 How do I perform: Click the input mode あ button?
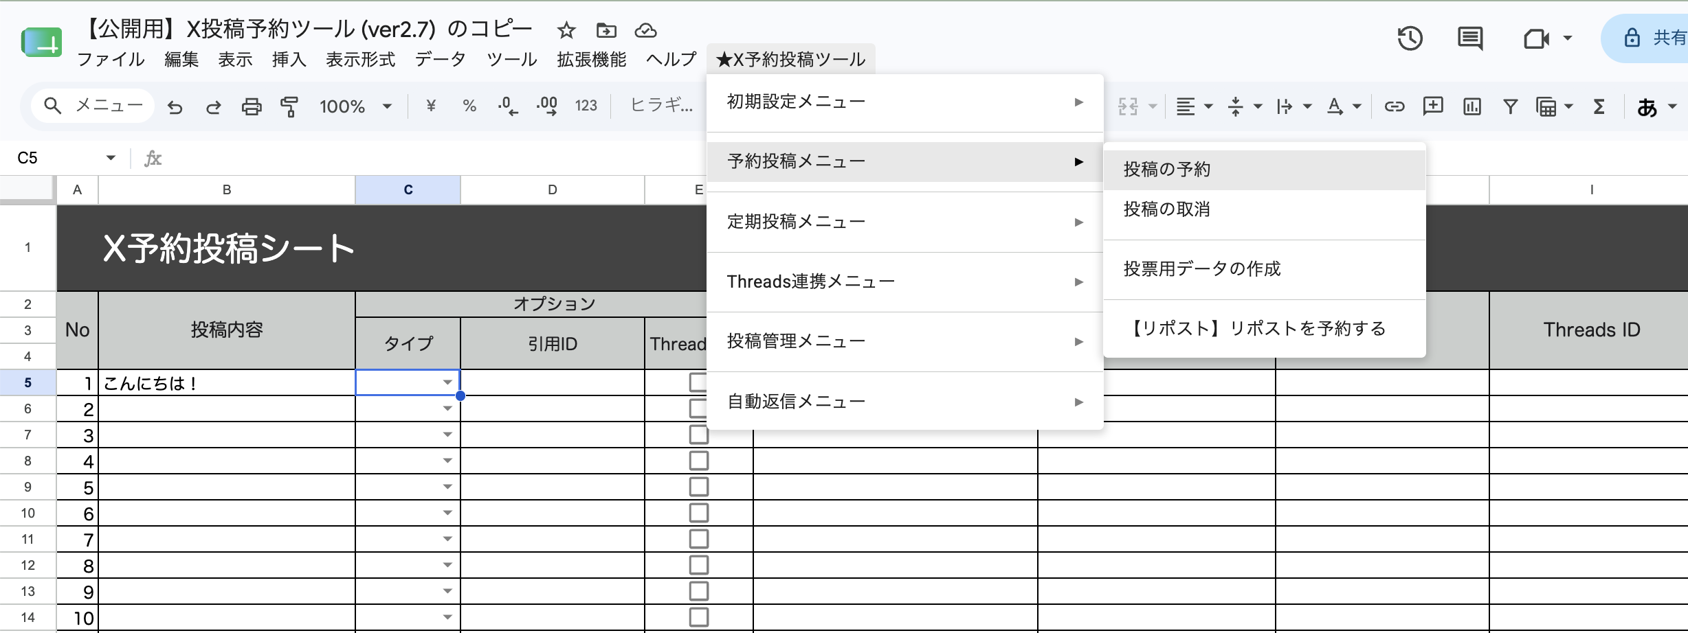(1647, 106)
